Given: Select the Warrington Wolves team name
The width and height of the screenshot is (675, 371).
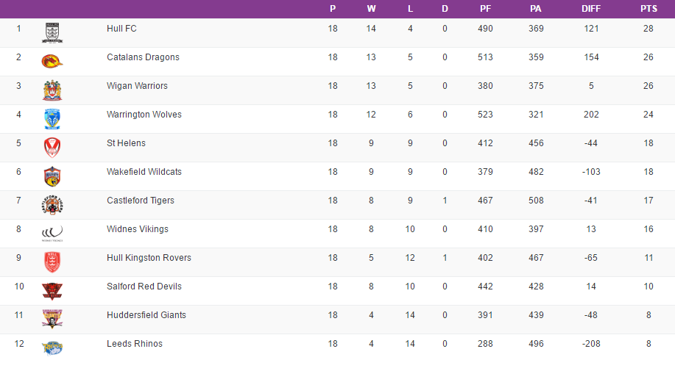Looking at the screenshot, I should coord(144,115).
